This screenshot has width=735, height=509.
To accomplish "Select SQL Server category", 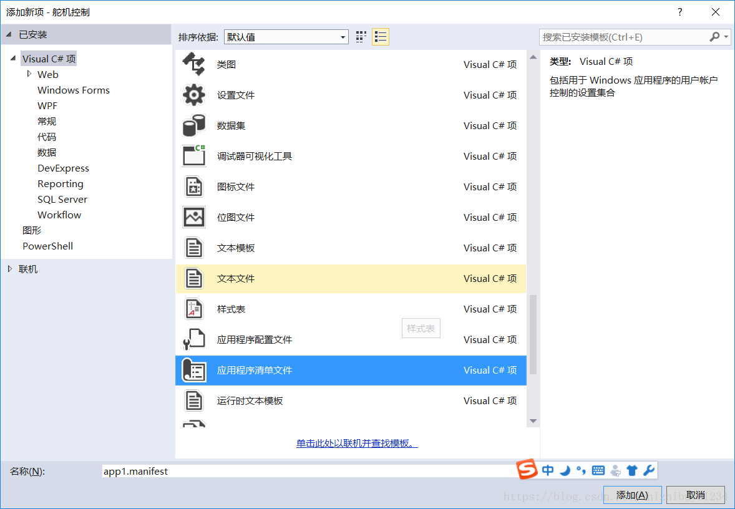I will [62, 199].
